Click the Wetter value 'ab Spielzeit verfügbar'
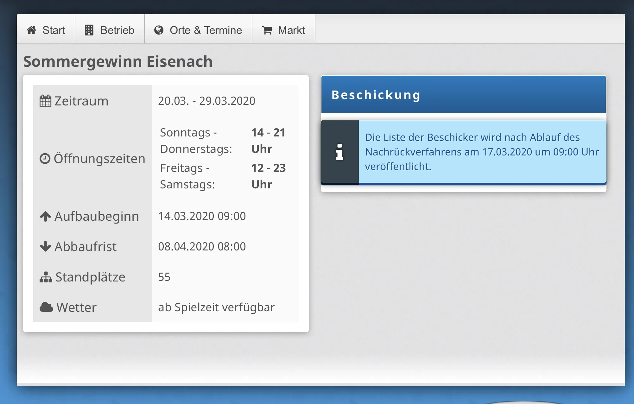 coord(216,307)
